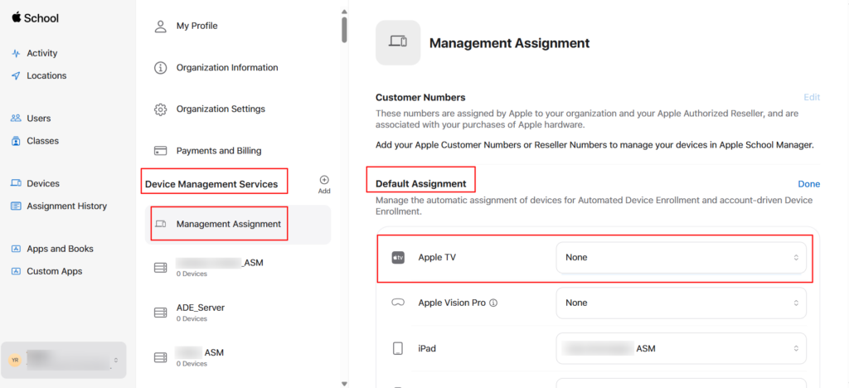Click the Payments and Billing card icon

[x=160, y=150]
